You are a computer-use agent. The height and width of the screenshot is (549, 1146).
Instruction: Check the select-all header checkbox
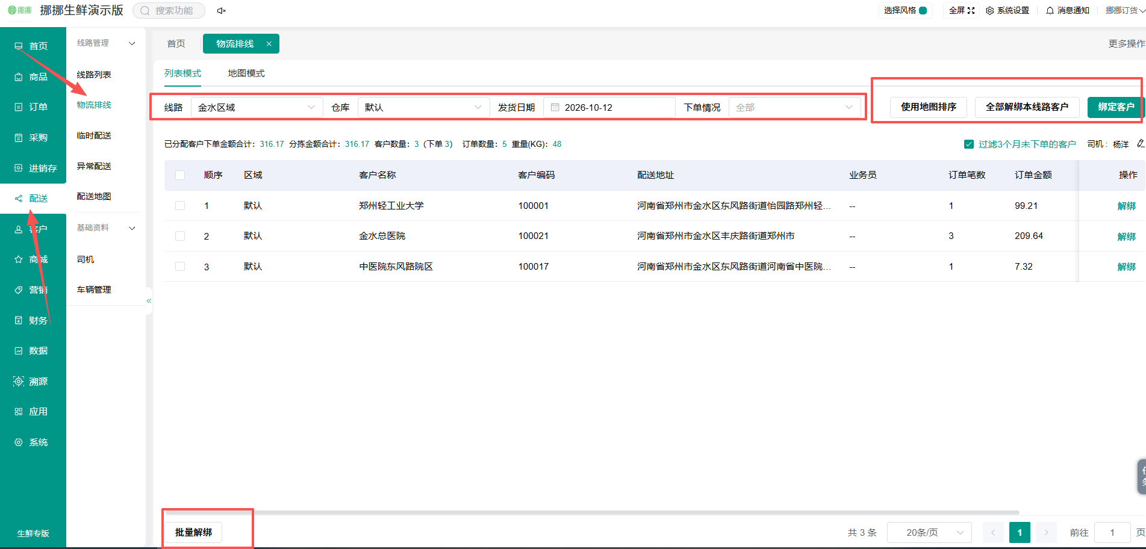[180, 175]
